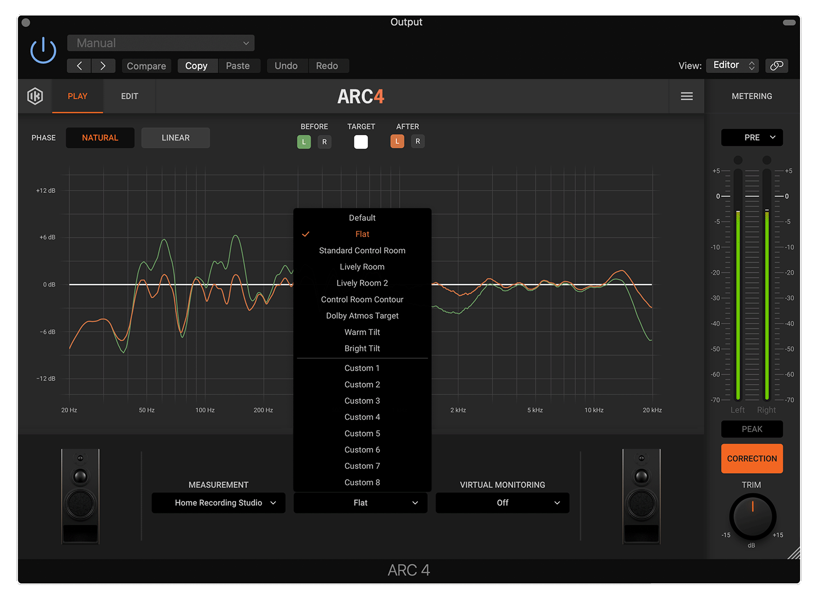Click the TARGET curve swatch

pyautogui.click(x=360, y=141)
